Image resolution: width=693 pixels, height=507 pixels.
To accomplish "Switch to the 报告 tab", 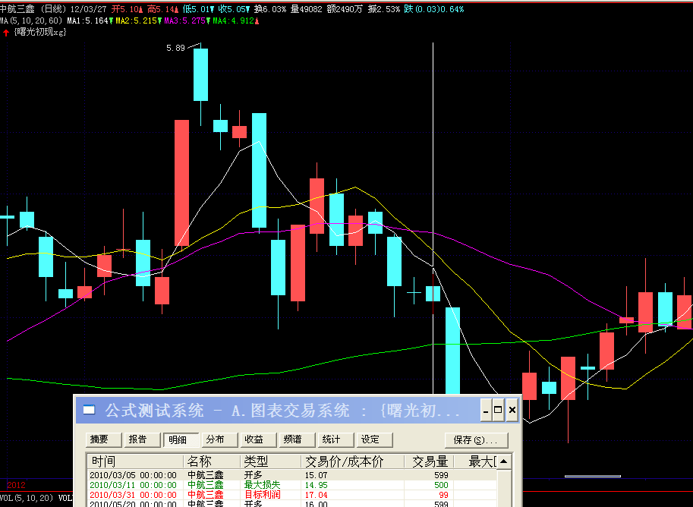I will (137, 439).
